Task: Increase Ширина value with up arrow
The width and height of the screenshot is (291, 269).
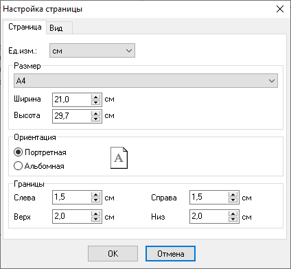Action: click(95, 97)
